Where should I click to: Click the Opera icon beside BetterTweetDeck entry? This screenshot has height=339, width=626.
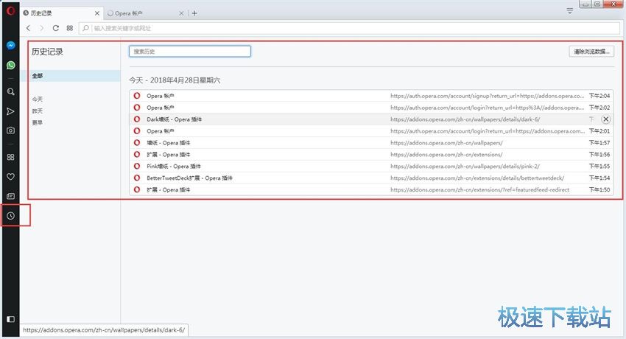point(137,178)
